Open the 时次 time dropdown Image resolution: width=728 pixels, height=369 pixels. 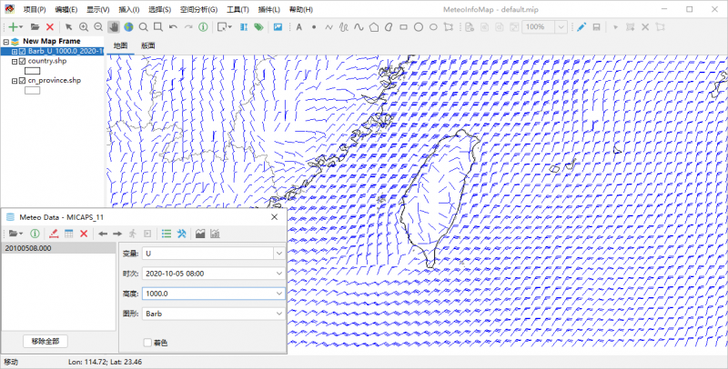tap(278, 273)
